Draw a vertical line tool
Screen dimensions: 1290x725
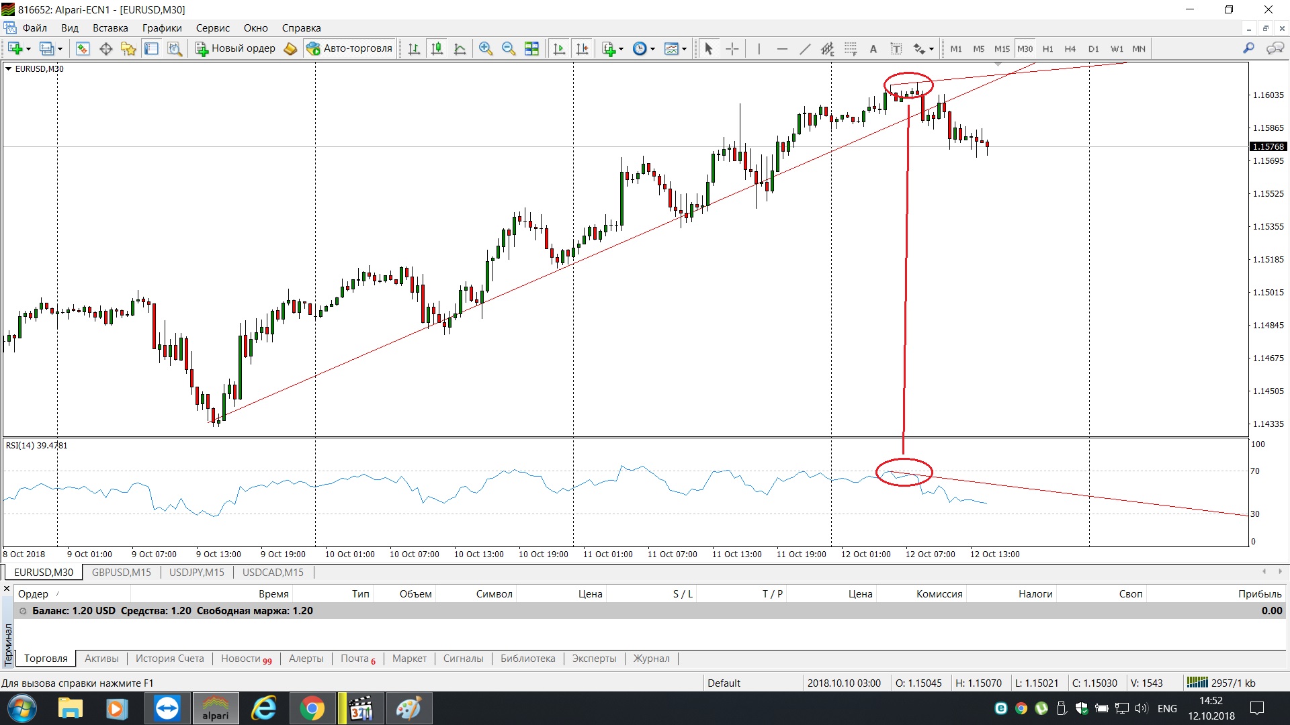click(x=759, y=48)
